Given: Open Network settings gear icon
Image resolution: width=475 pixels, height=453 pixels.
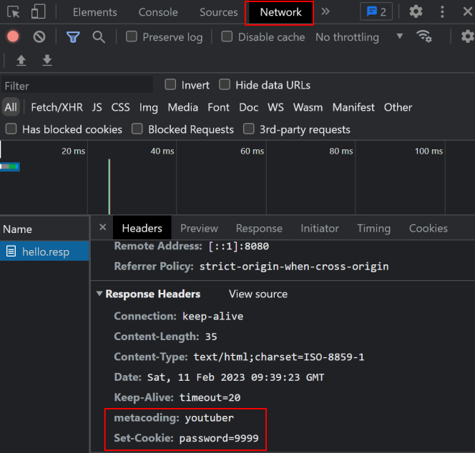Looking at the screenshot, I should [x=467, y=36].
